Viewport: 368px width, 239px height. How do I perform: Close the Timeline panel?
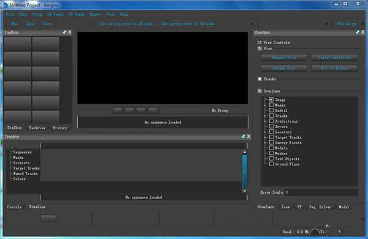coord(248,136)
